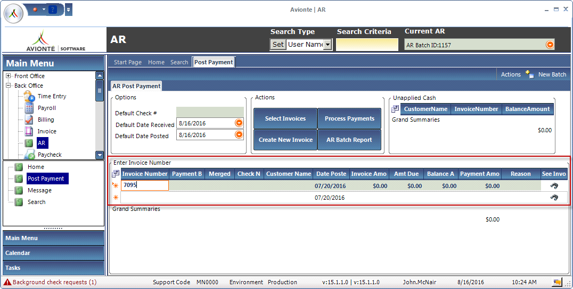Click the AR Batch Report button
573x289 pixels.
click(349, 140)
